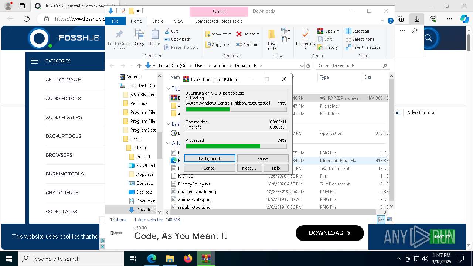Click the Edge browser refresh icon

tap(27, 19)
